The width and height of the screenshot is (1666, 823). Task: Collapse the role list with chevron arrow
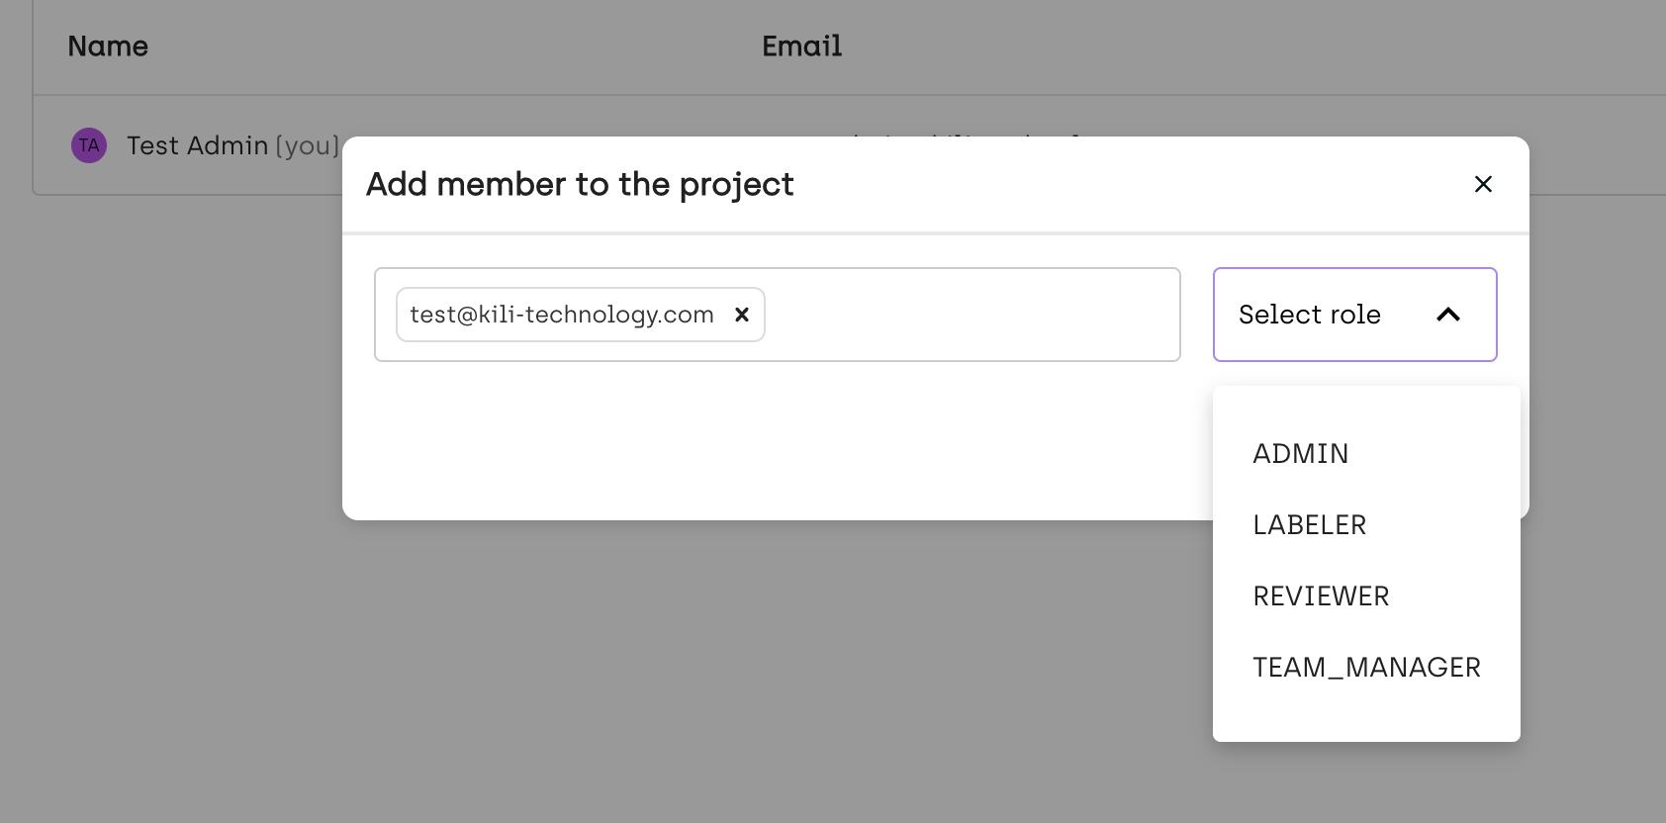pos(1448,315)
